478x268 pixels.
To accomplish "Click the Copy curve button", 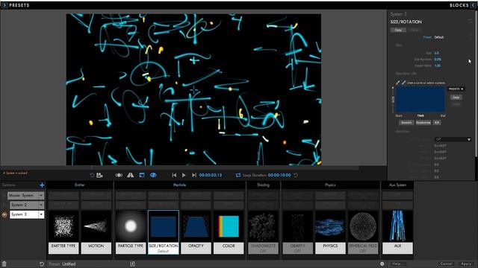I will pos(456,98).
